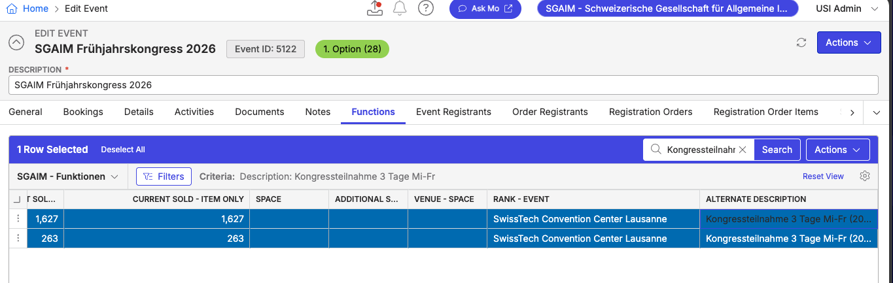Click SwissTech Convention Center cell in 263 row
This screenshot has width=893, height=283.
[593, 239]
